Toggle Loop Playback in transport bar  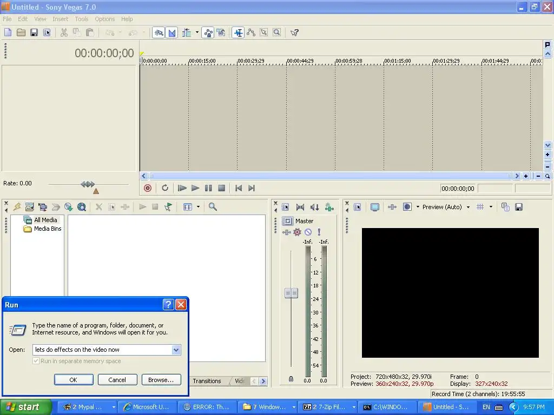pos(165,188)
